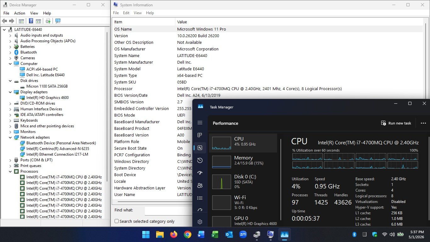Open Device Manager Action menu
This screenshot has height=242, width=430.
[20, 13]
